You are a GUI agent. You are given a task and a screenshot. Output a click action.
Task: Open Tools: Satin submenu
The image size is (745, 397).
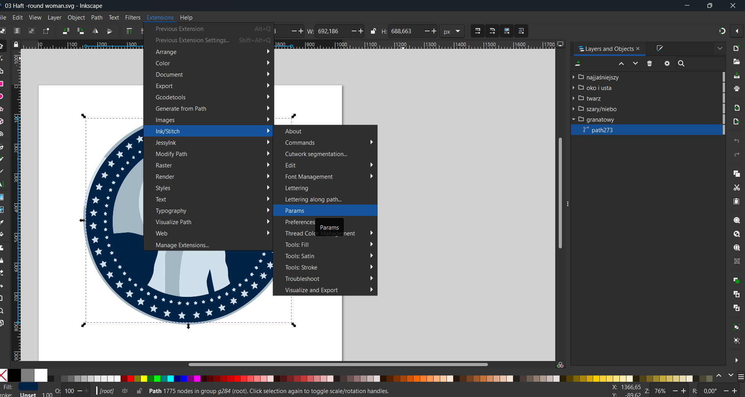click(x=325, y=256)
